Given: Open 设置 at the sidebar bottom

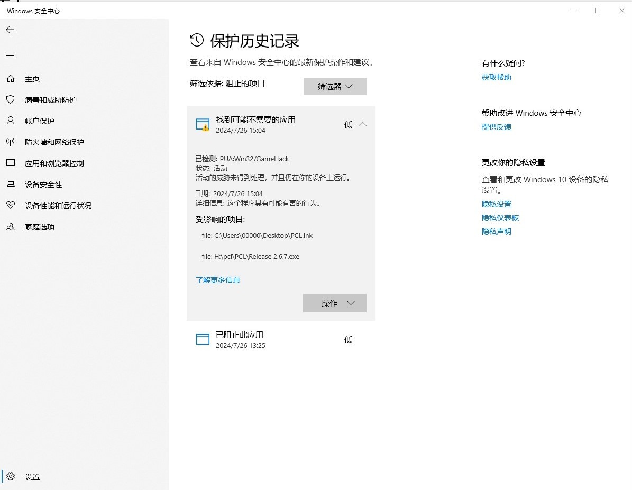Looking at the screenshot, I should (x=32, y=477).
